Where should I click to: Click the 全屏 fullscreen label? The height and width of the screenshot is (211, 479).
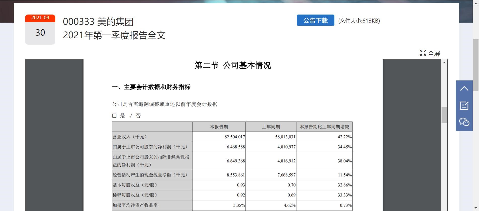434,53
